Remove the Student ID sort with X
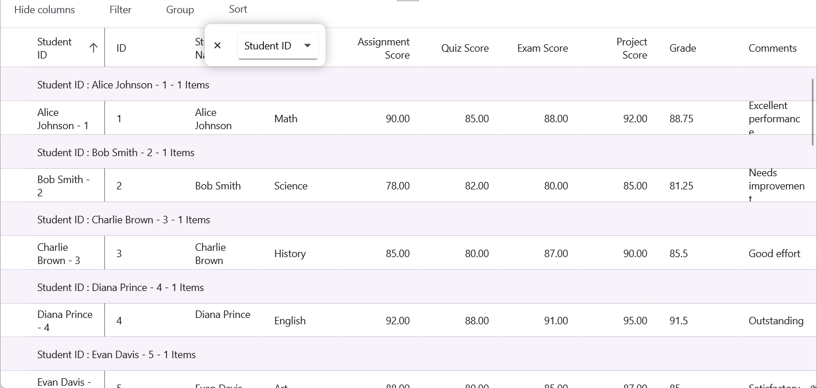This screenshot has height=388, width=817. (217, 45)
